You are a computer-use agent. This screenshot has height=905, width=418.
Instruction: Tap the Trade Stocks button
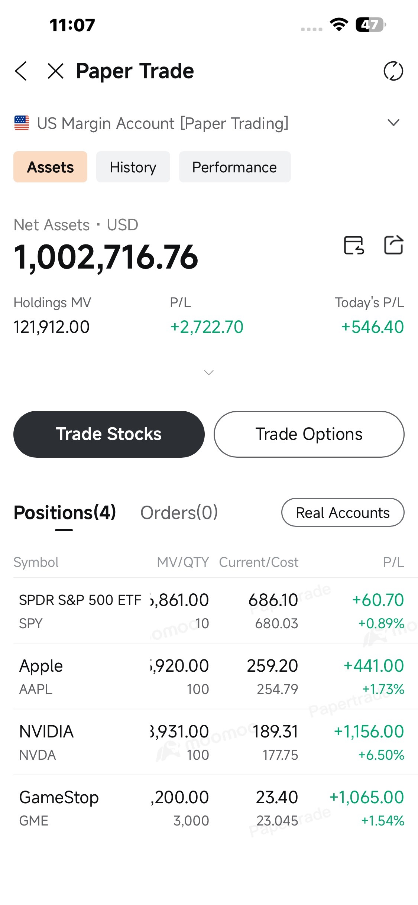coord(109,434)
